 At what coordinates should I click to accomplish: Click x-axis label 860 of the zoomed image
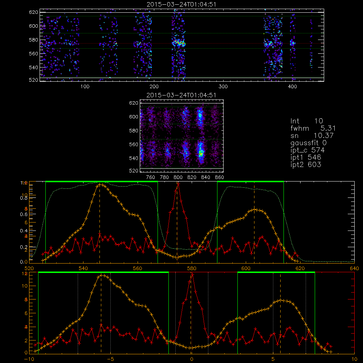(x=220, y=178)
